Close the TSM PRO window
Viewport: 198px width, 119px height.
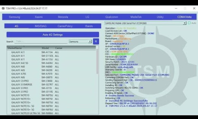tap(194, 8)
